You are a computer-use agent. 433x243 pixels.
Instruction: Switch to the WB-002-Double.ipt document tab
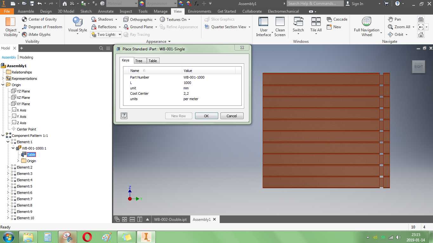(170, 219)
